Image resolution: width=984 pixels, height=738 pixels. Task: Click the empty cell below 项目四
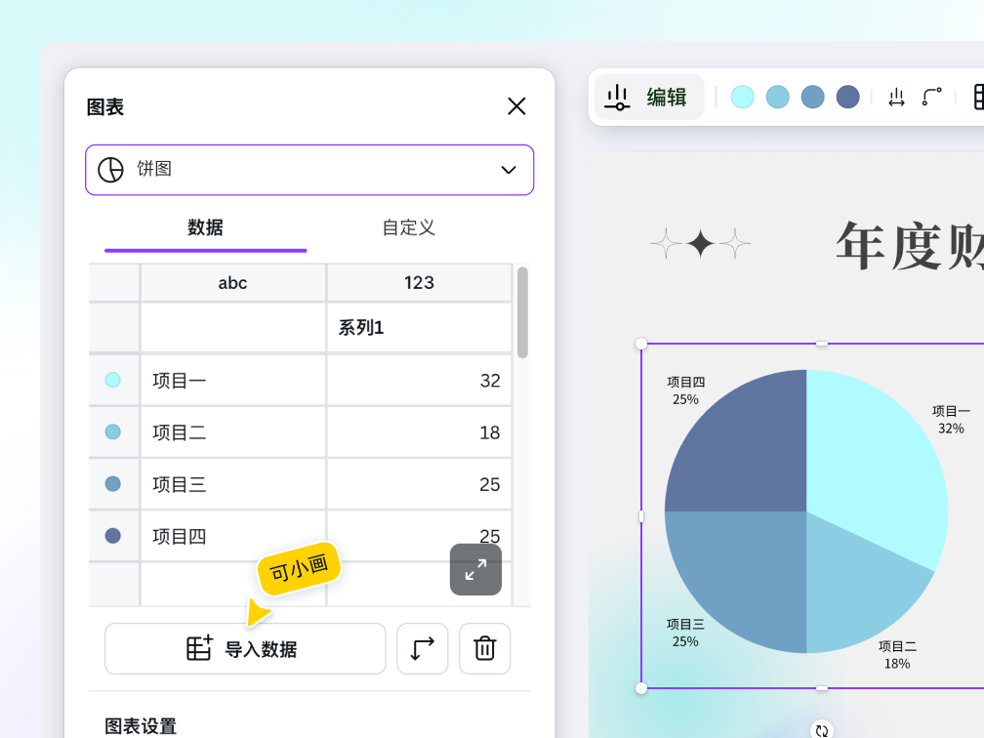232,585
